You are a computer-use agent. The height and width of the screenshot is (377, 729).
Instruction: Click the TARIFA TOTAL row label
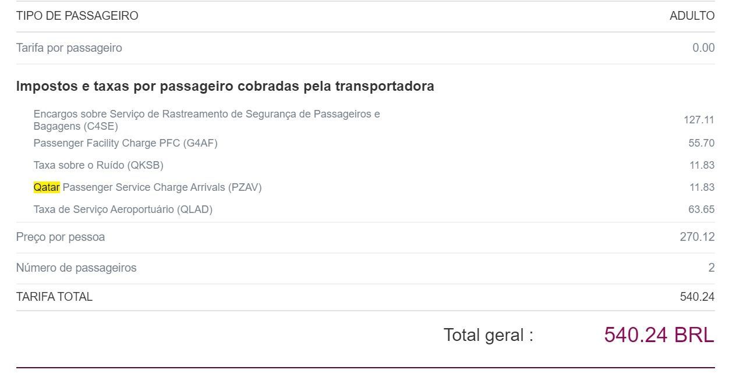coord(54,297)
